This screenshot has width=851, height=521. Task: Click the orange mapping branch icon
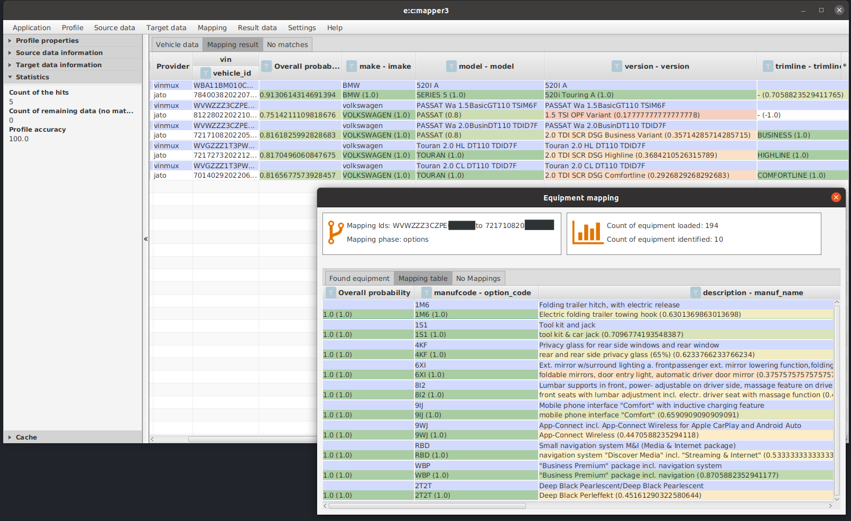(335, 233)
